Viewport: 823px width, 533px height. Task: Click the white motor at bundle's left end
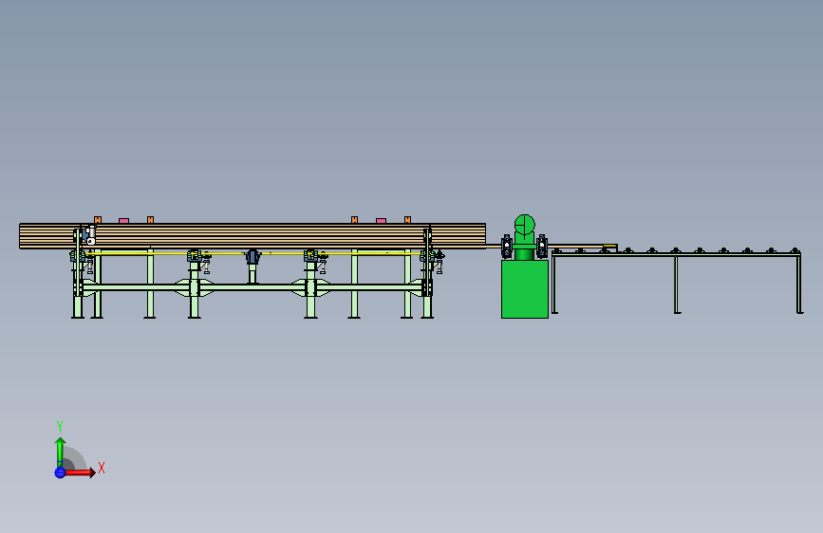click(91, 235)
